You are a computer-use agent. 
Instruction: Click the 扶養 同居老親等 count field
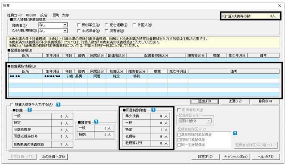tap(62, 130)
